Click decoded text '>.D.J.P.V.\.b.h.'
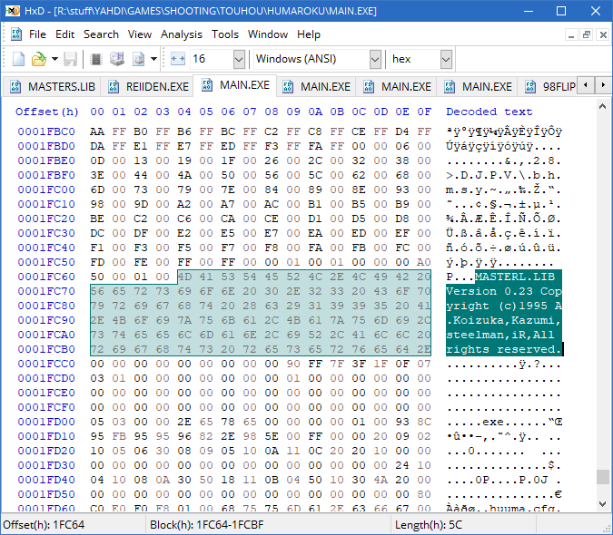 pos(504,175)
